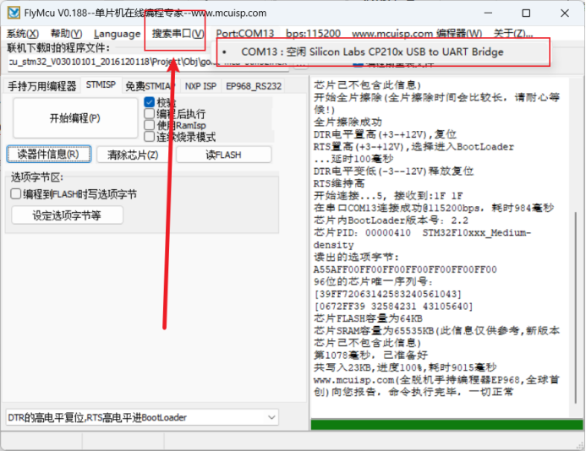Open the 帮助(Y) menu

(x=66, y=34)
